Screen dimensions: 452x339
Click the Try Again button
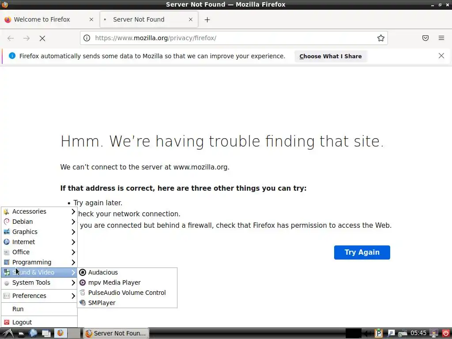(x=362, y=252)
